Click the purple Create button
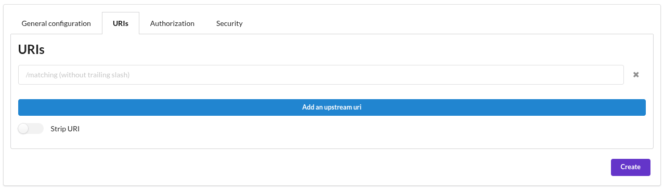The height and width of the screenshot is (190, 664). coord(630,167)
